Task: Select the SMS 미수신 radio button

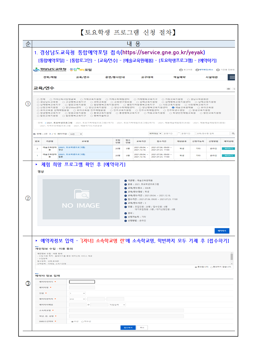Action: (x=82, y=321)
